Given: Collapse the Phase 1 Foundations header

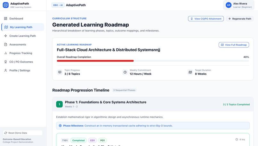Looking at the screenshot, I should (153, 104).
